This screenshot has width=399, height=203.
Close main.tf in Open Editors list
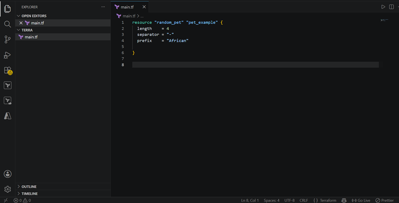[x=21, y=23]
